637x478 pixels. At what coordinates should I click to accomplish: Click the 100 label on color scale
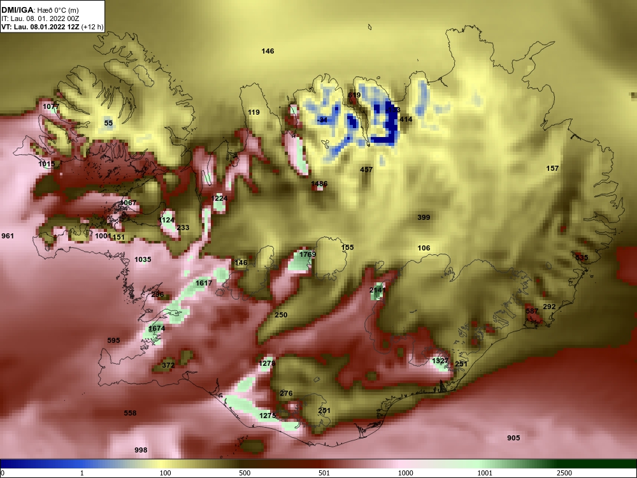point(166,473)
